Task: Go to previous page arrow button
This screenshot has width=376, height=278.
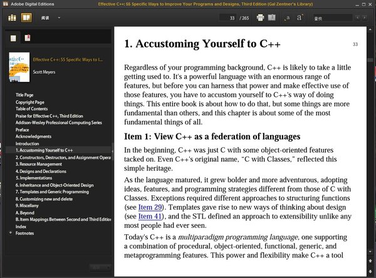Action: tap(370, 260)
